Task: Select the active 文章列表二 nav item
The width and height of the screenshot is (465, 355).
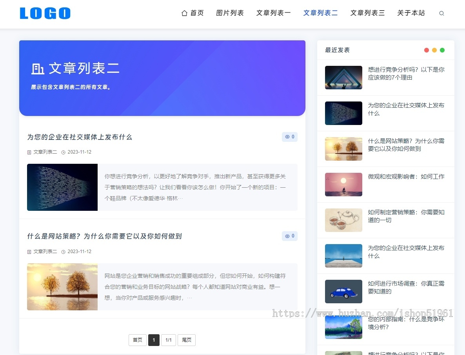Action: 320,13
